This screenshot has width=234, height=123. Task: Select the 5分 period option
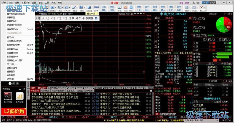pyautogui.click(x=48, y=18)
